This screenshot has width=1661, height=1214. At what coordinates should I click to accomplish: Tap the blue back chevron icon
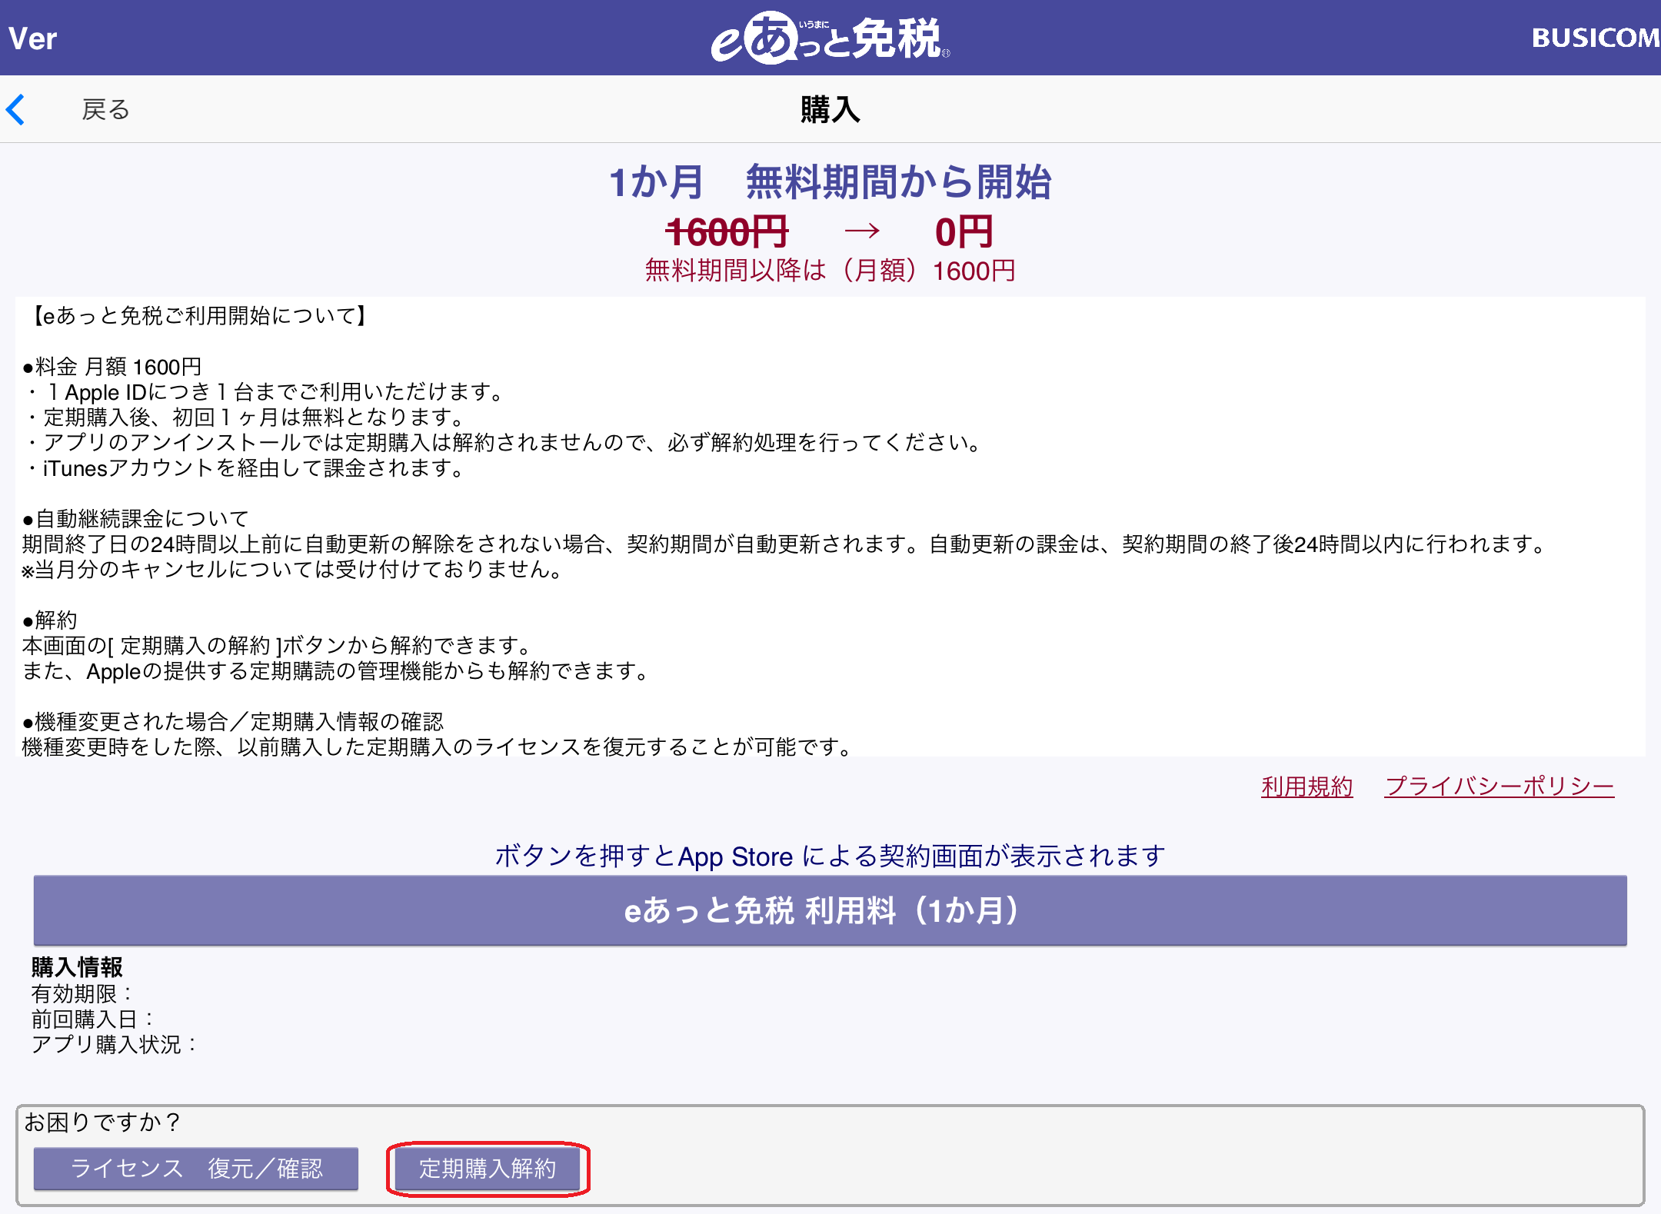[16, 109]
